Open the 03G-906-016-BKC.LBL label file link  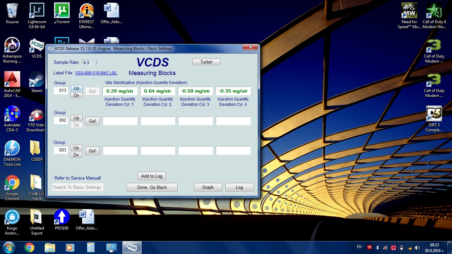[96, 73]
